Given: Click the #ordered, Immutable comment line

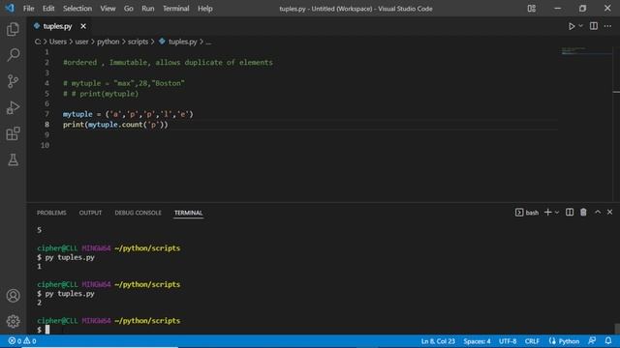Looking at the screenshot, I should click(x=168, y=62).
